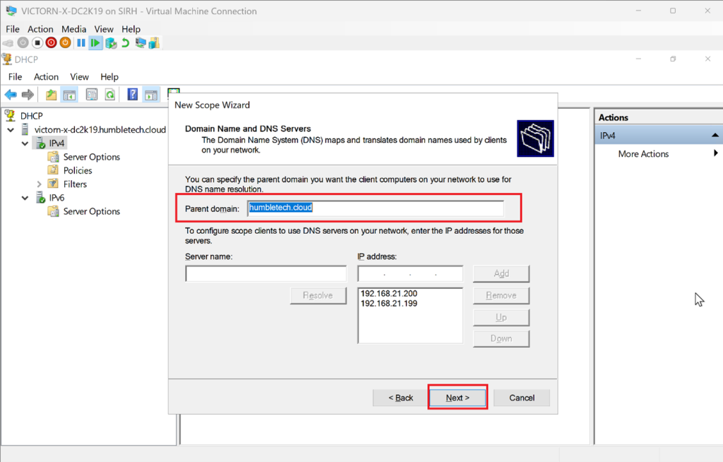The width and height of the screenshot is (723, 462).
Task: Click the red Shut Down VM icon
Action: (51, 43)
